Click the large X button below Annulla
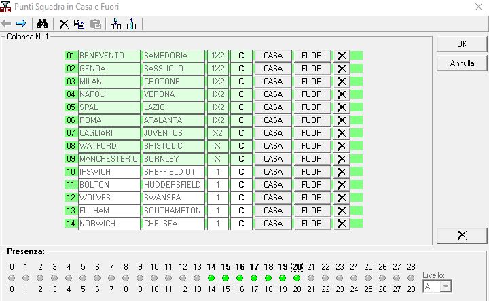The height and width of the screenshot is (301, 489). (462, 235)
